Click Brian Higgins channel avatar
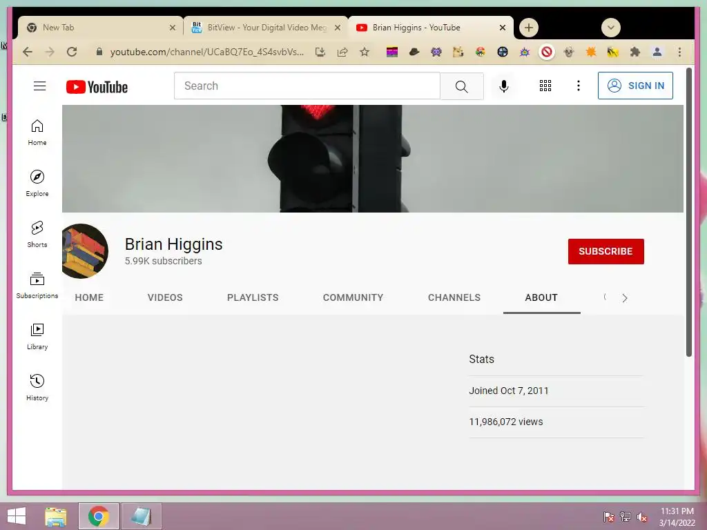The image size is (707, 530). [85, 251]
